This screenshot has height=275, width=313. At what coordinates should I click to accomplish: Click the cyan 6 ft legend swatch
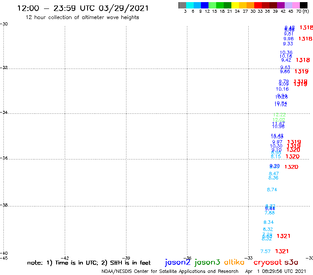tap(190, 5)
